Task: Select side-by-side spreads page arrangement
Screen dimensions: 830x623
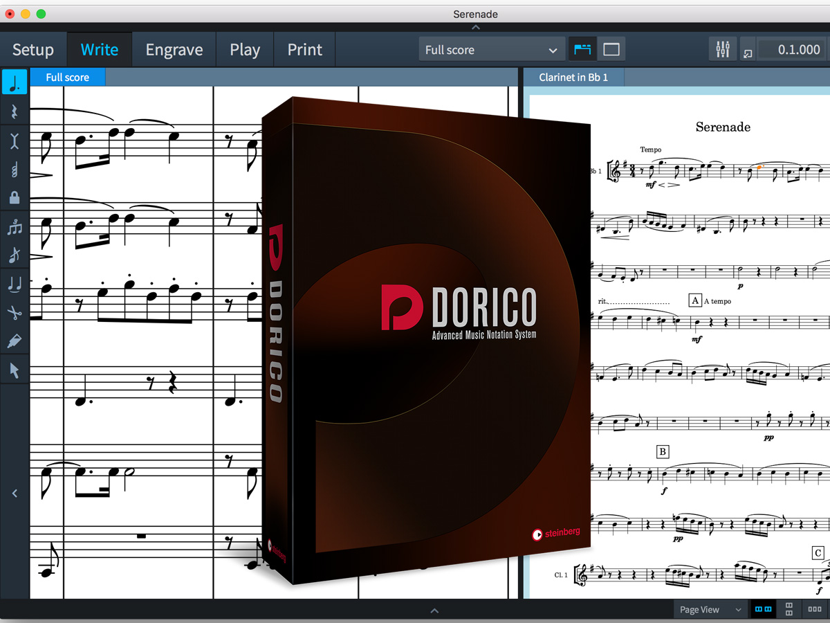Action: click(x=764, y=609)
